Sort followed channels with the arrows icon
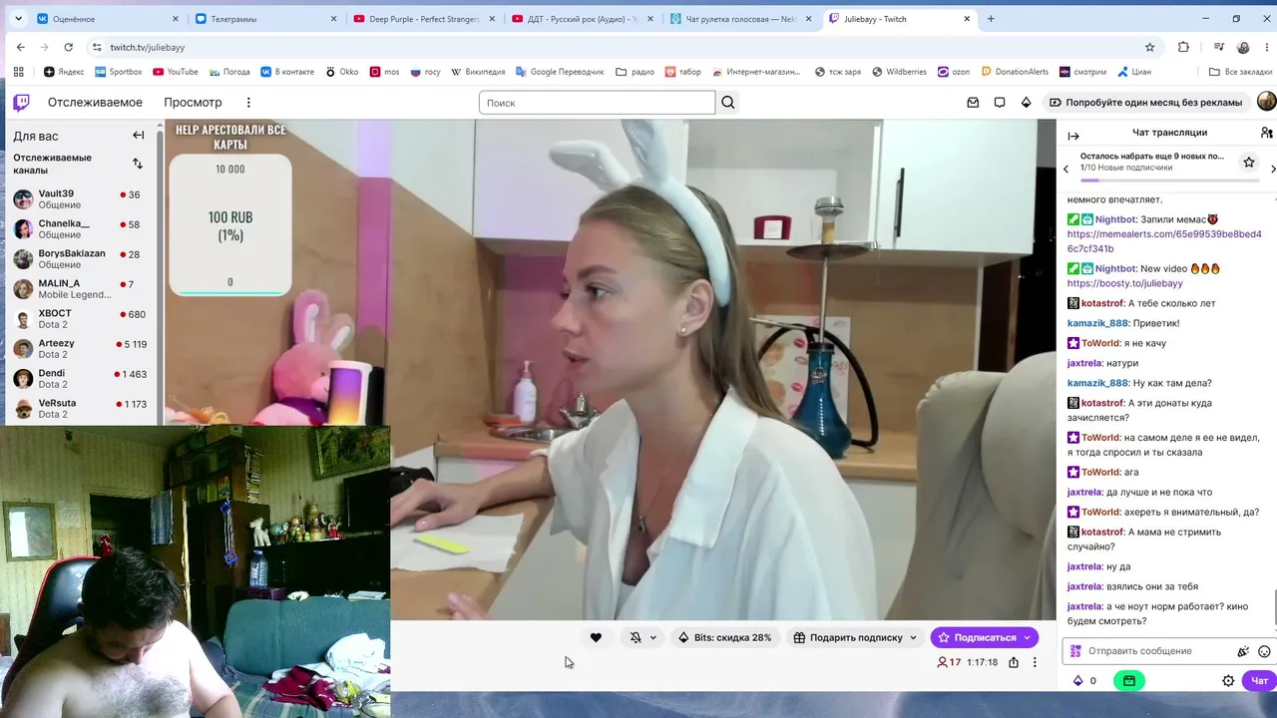 (x=138, y=164)
